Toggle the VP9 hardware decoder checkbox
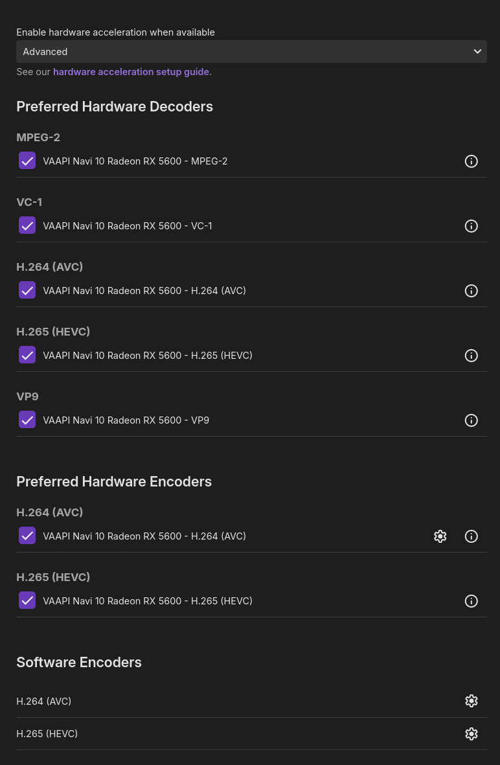Image resolution: width=500 pixels, height=765 pixels. (27, 420)
